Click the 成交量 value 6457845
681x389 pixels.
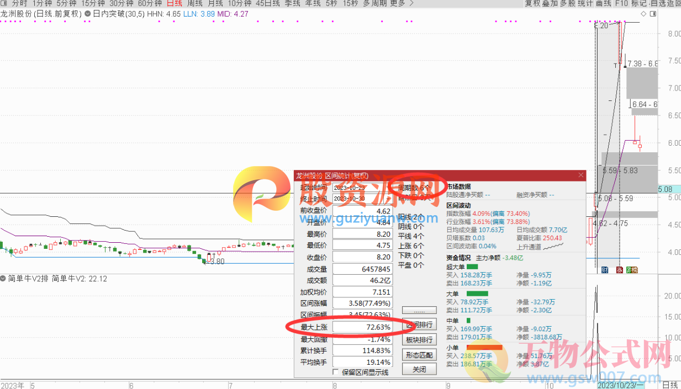[362, 269]
